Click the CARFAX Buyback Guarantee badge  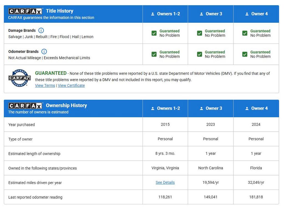19,78
